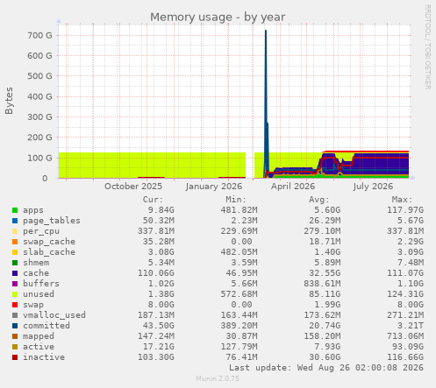Viewport: 436px width, 388px height.
Task: Click the Cur: column header
Action: click(153, 200)
